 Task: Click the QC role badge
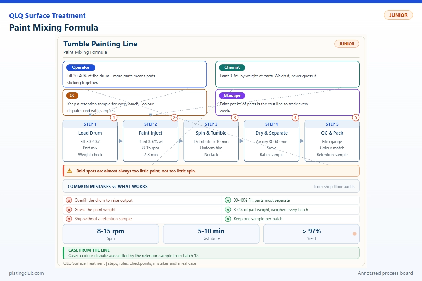(72, 96)
